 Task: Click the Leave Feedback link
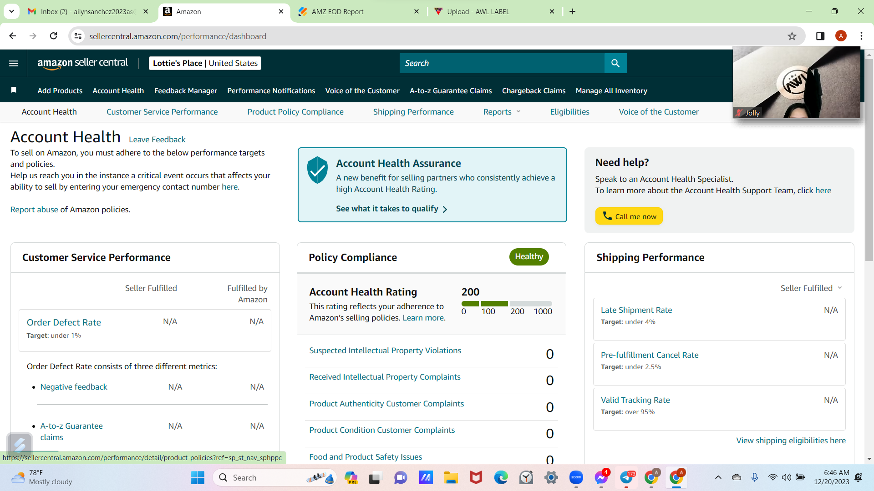(157, 140)
